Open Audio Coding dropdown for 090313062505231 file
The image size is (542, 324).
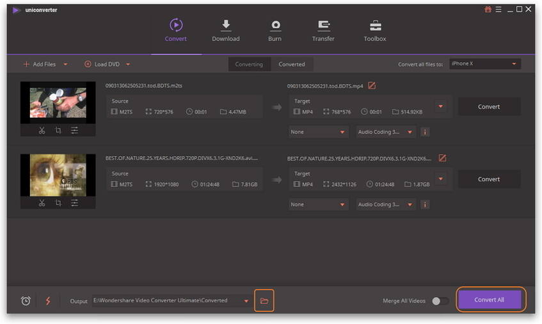tap(385, 132)
